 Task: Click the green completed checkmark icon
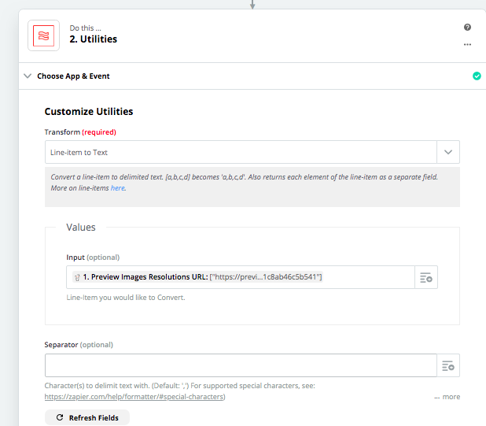477,76
